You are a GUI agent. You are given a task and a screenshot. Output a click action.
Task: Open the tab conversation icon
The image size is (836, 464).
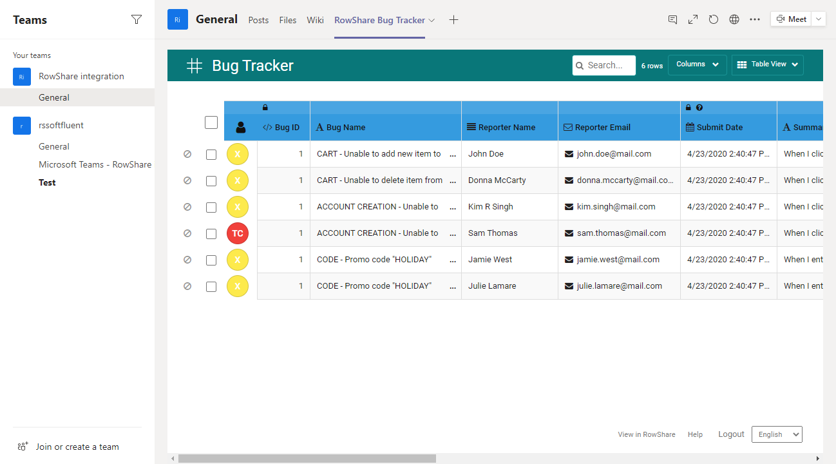pos(672,19)
